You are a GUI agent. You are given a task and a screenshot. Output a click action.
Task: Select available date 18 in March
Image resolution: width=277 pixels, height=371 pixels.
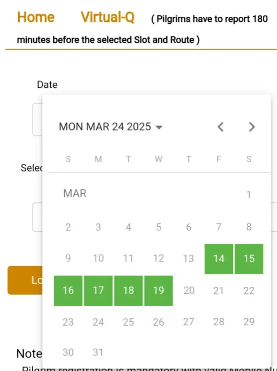(x=128, y=291)
